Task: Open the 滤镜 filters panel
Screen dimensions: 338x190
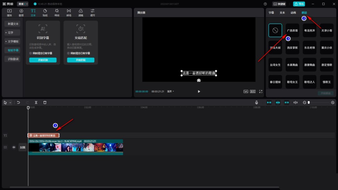Action: [x=80, y=12]
